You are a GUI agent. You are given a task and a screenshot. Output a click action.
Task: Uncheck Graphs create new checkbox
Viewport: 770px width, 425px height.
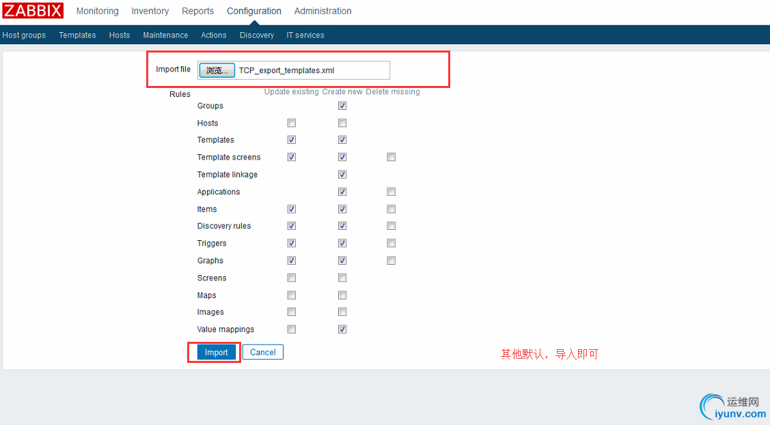(342, 261)
